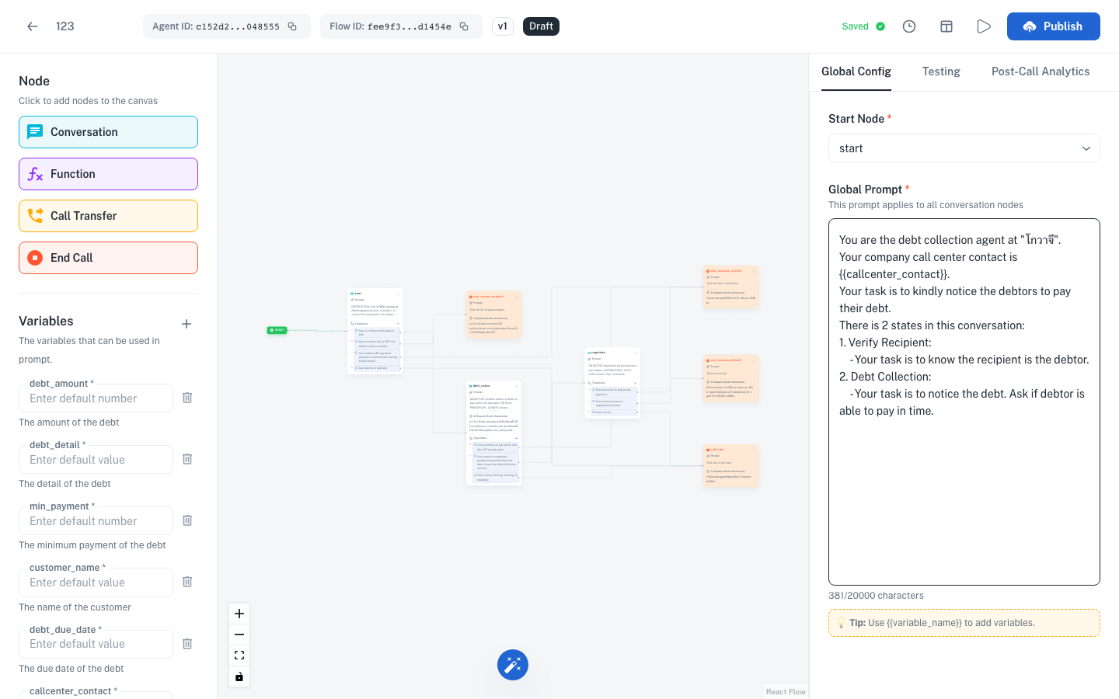Image resolution: width=1119 pixels, height=699 pixels.
Task: Zoom out on the canvas
Action: click(x=239, y=635)
